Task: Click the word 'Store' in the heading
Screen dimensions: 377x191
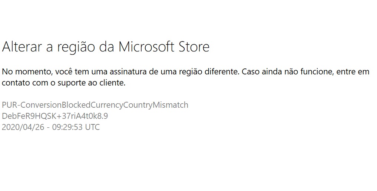Action: pos(194,47)
